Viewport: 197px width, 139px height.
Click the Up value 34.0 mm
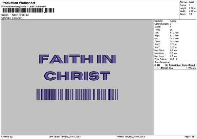pos(174,39)
